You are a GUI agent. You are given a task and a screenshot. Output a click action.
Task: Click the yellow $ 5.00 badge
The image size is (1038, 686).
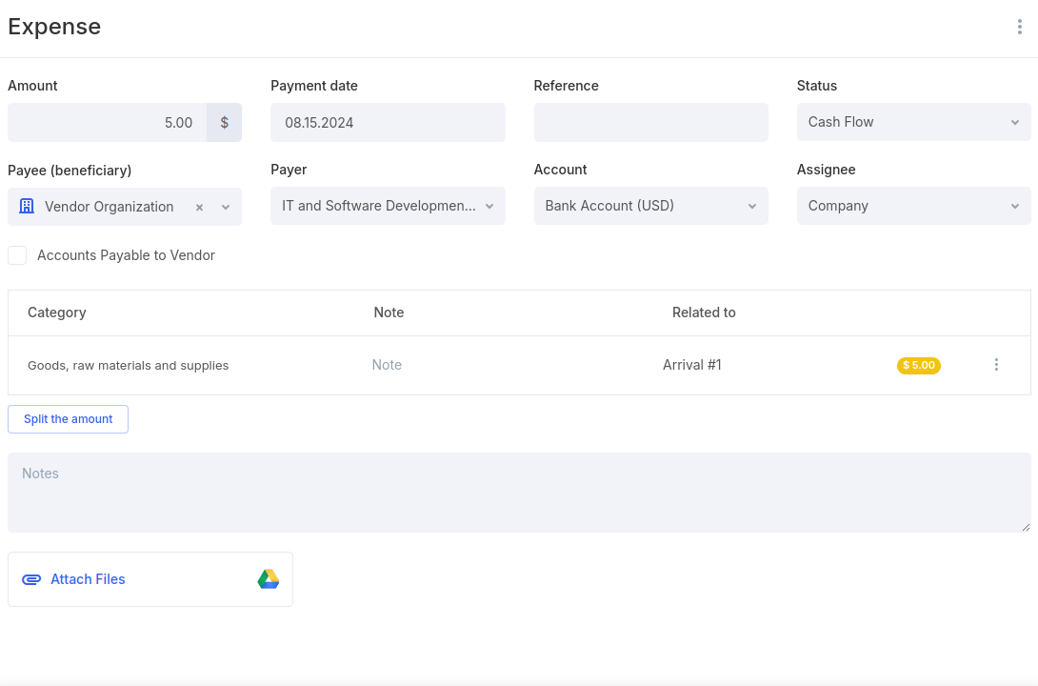[918, 366]
